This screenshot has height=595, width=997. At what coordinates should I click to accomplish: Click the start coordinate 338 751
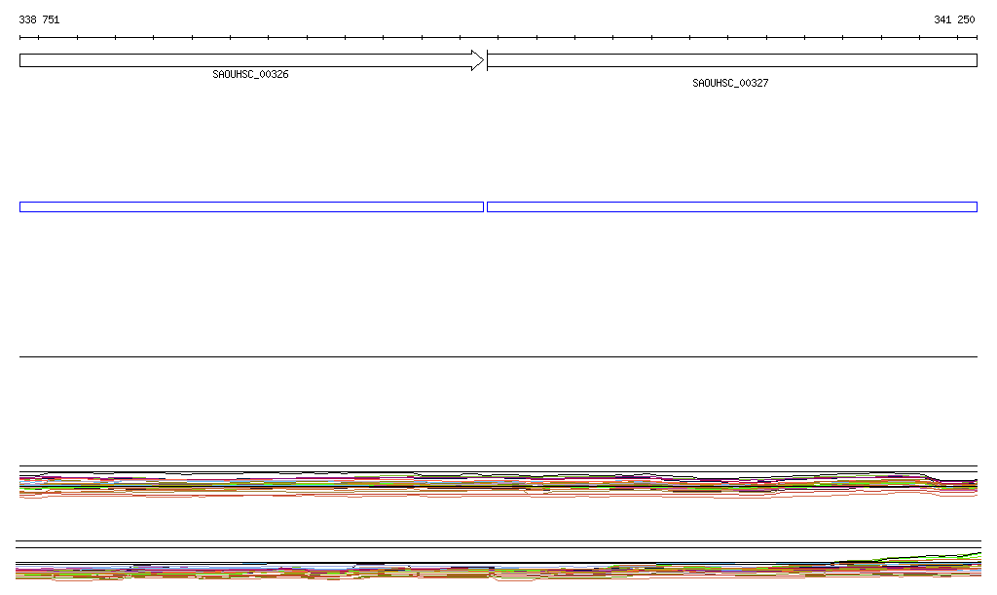coord(39,19)
